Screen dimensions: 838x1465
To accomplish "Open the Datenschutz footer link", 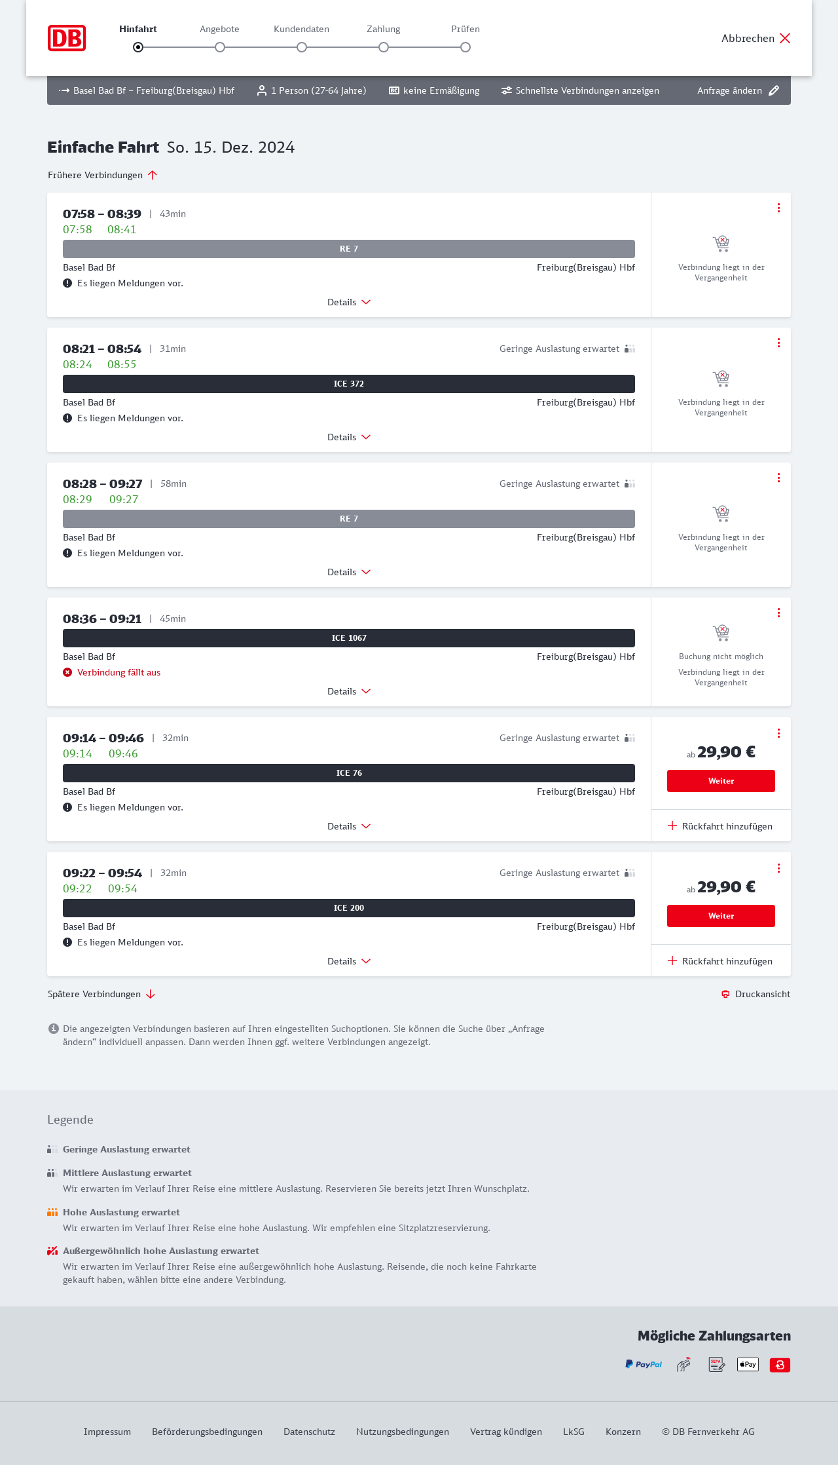I will (309, 1432).
